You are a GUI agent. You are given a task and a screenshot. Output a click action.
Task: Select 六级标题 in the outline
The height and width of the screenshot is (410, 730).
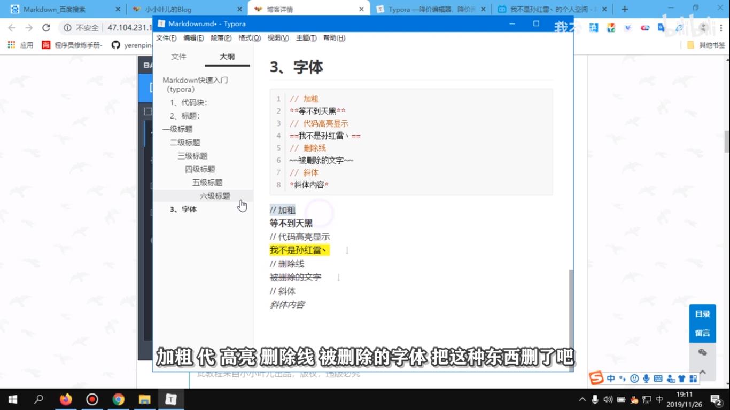point(215,196)
